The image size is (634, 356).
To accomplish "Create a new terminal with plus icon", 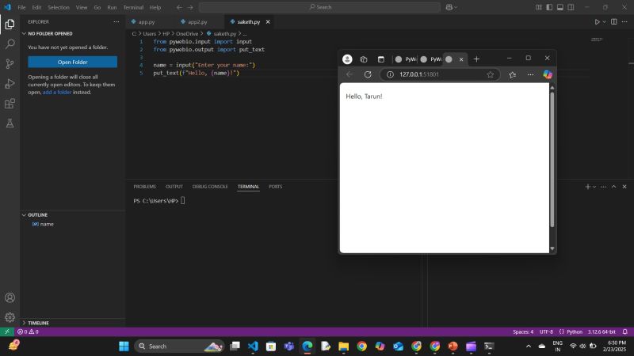I will click(587, 187).
